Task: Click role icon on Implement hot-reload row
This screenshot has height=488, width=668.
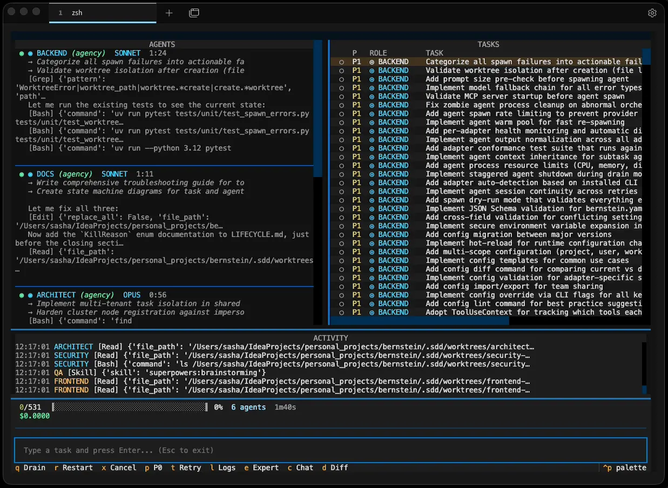Action: click(x=372, y=243)
